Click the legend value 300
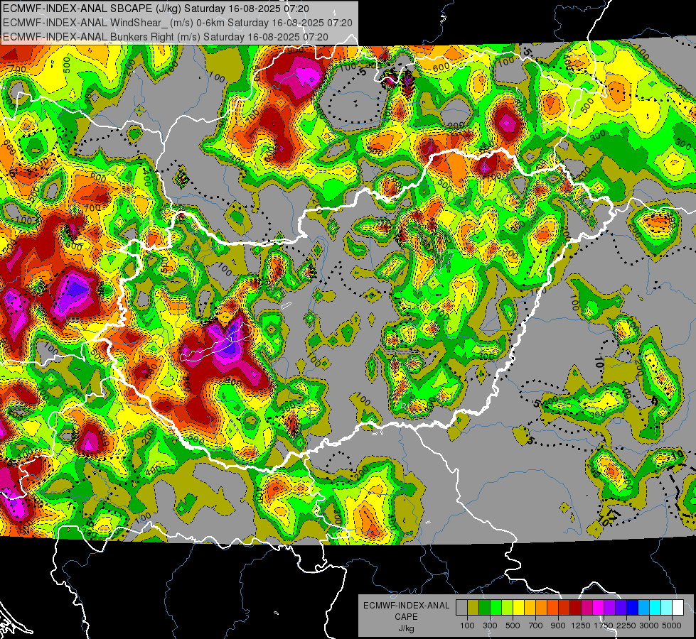Viewport: 696px width, 639px height. (490, 626)
